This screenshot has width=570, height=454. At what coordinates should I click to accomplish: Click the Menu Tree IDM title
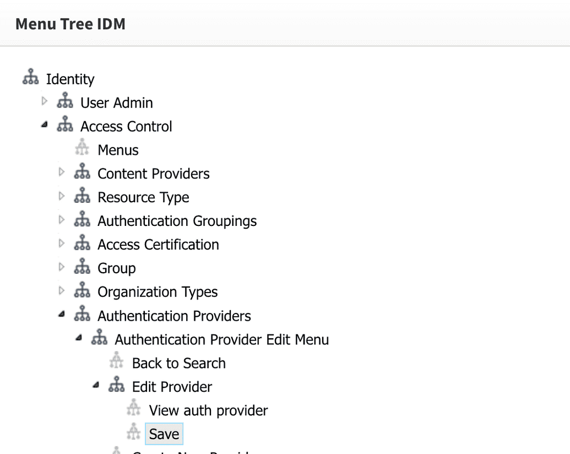70,24
